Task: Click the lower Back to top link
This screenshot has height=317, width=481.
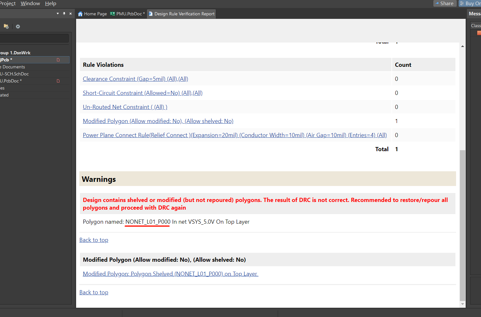Action: tap(94, 292)
